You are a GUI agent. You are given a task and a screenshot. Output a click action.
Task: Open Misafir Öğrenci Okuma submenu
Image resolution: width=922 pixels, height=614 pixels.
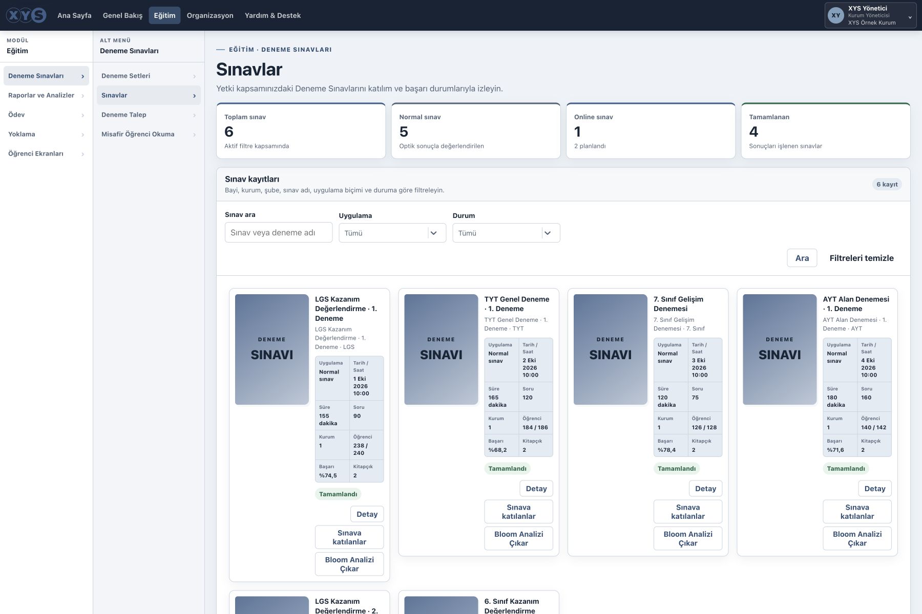coord(149,134)
